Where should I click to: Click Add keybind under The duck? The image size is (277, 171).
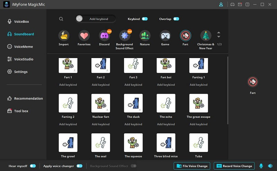click(133, 124)
